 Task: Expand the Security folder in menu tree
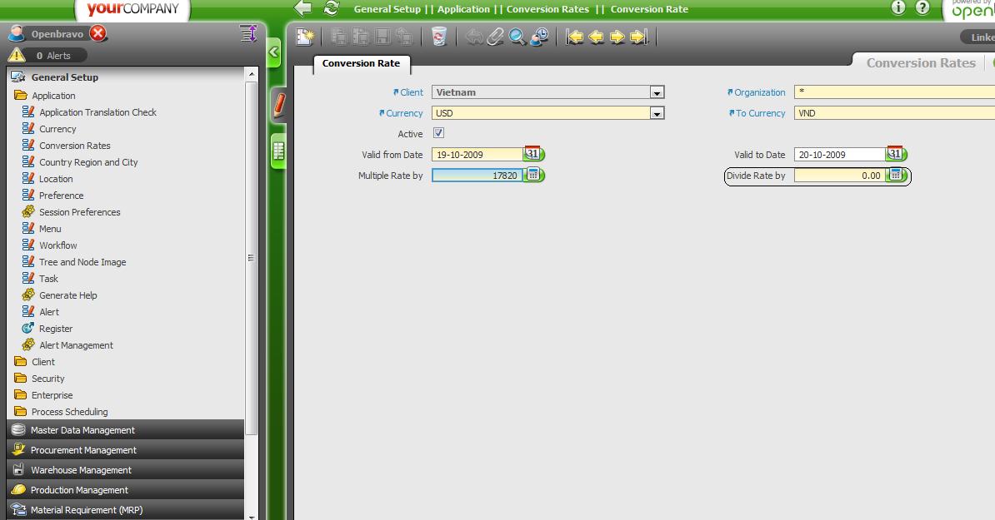click(47, 379)
